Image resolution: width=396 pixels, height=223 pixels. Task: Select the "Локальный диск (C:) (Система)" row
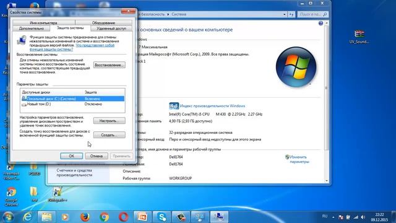(73, 98)
